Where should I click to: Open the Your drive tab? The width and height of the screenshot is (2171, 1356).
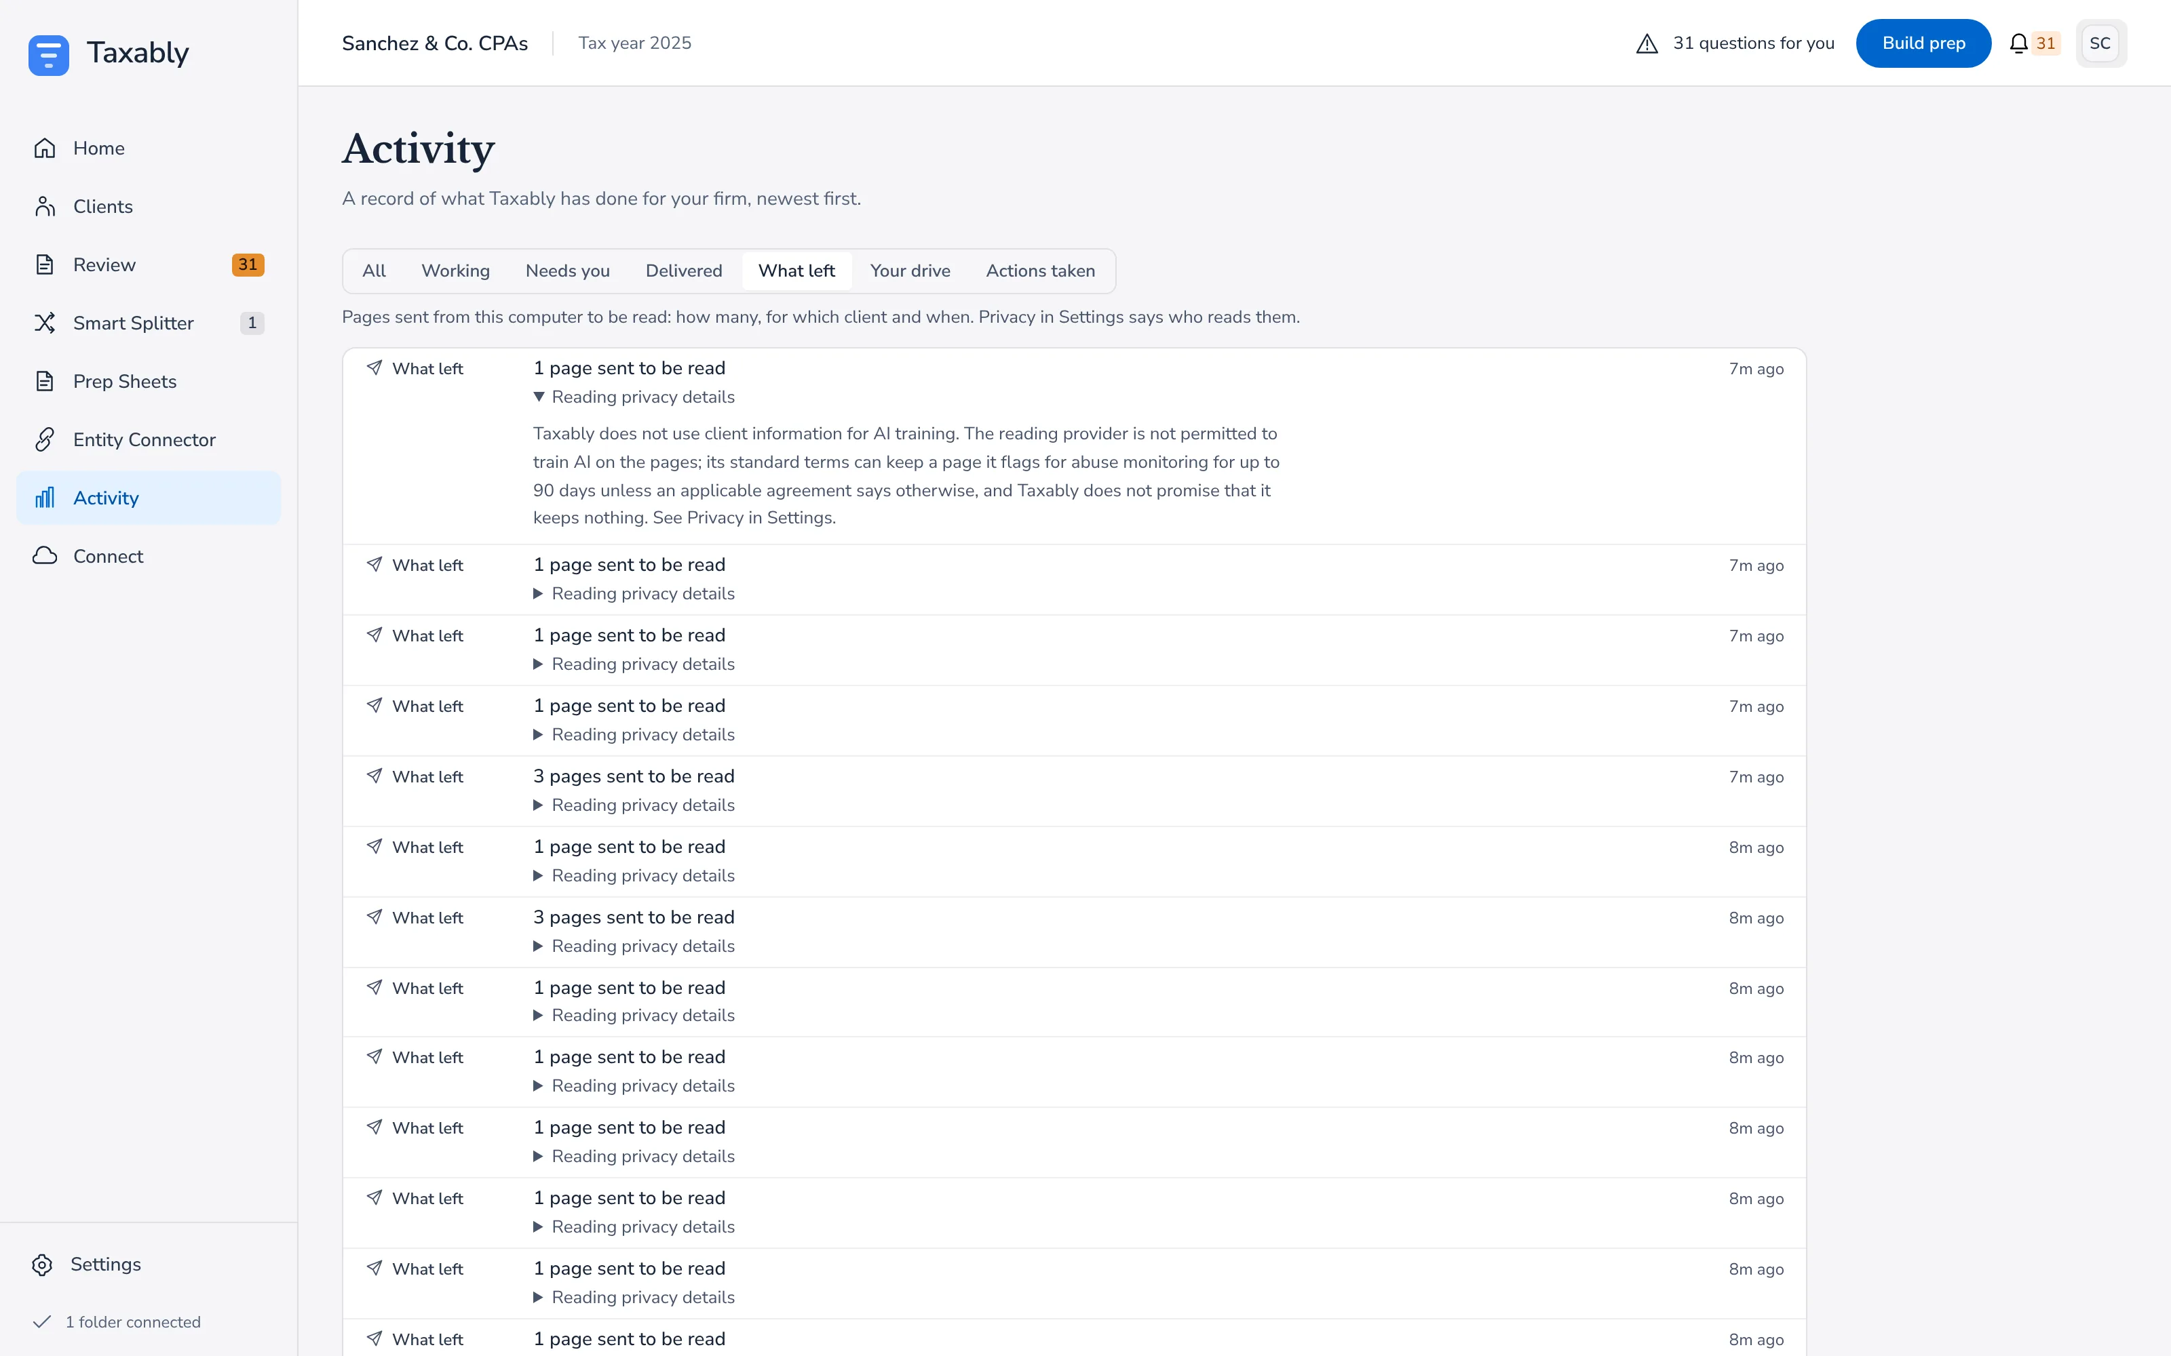coord(910,271)
